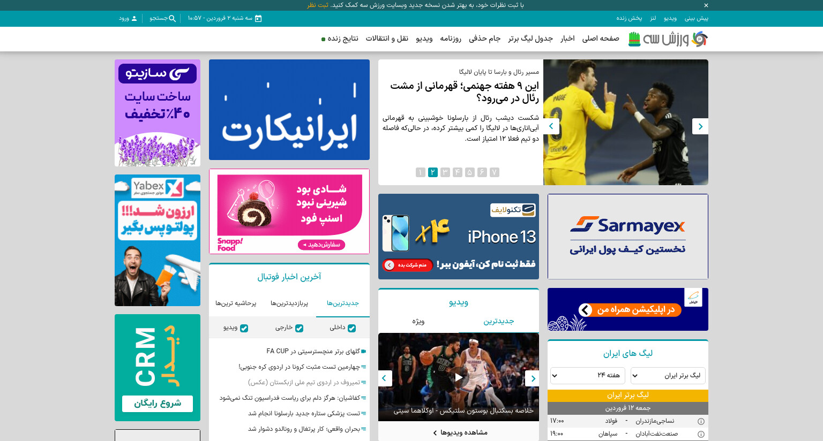Open the ثبت نظر link in the banner
This screenshot has width=823, height=441.
coord(318,5)
